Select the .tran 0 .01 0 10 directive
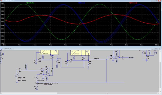Viewport: 162px width, 95px height. pos(22,81)
